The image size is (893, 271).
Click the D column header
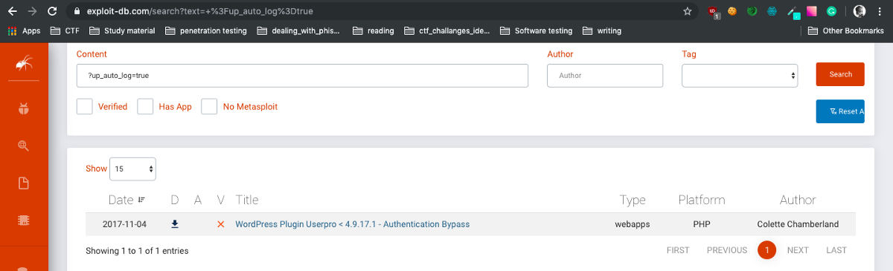click(175, 200)
